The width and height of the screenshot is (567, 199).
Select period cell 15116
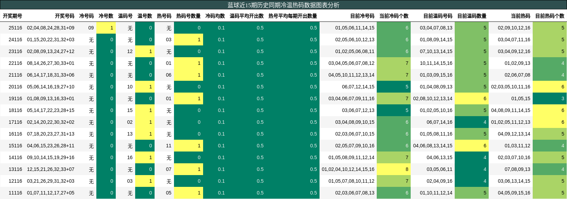tap(15, 146)
